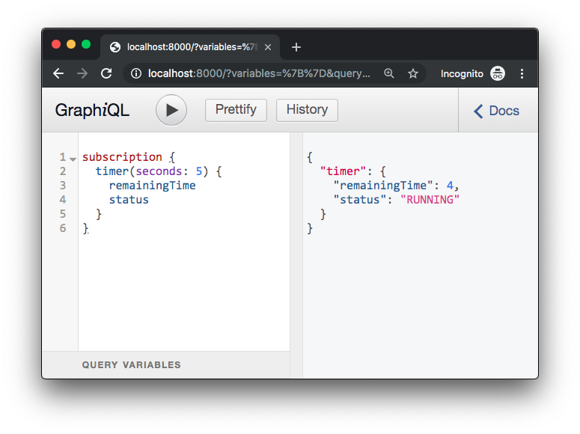Click the browser forward arrow
This screenshot has width=580, height=434.
click(82, 73)
